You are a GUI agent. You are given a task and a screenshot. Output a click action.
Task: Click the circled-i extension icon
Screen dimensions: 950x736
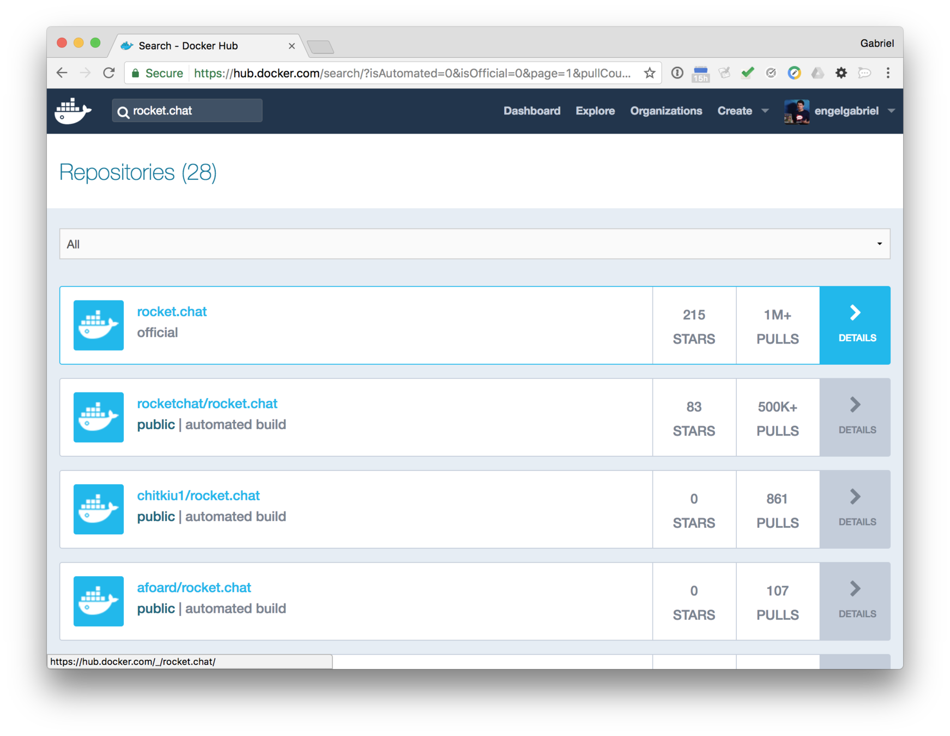677,73
